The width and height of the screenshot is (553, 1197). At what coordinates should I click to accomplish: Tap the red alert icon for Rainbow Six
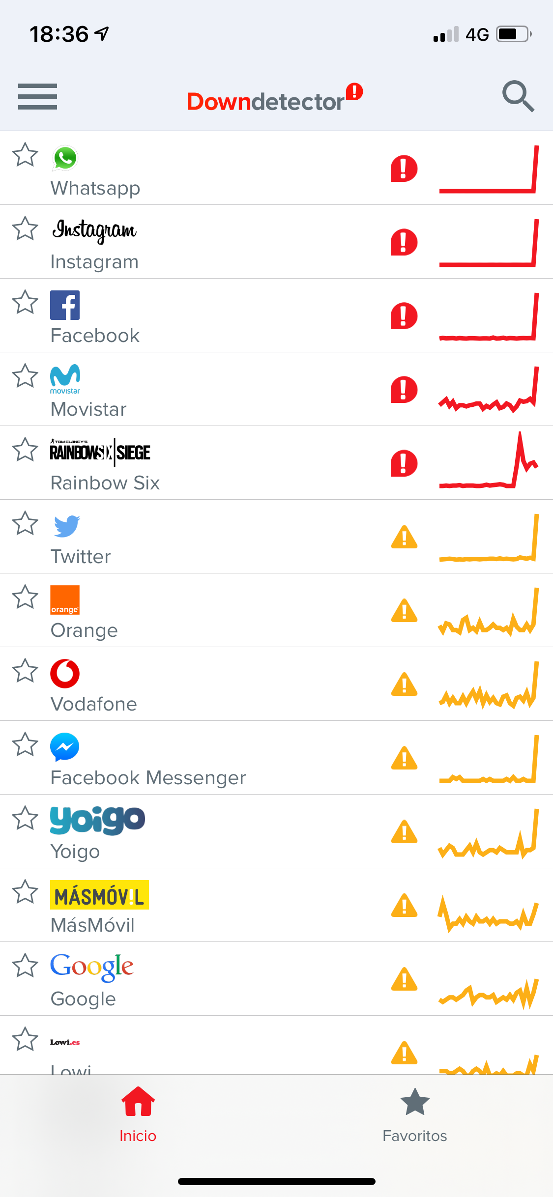tap(404, 463)
